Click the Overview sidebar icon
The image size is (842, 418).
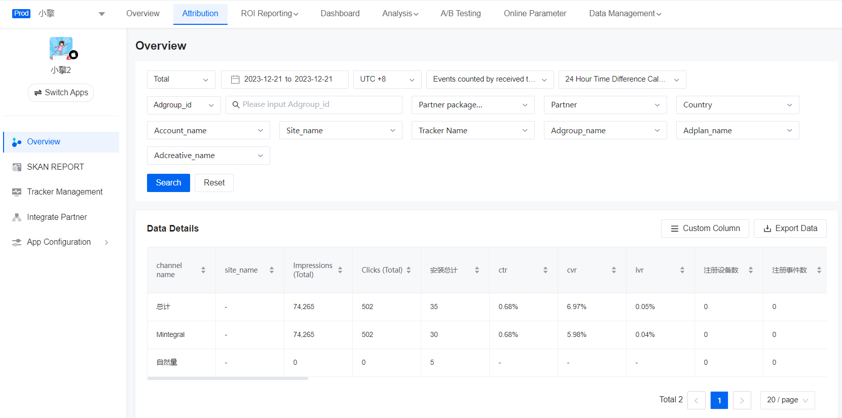(x=17, y=142)
